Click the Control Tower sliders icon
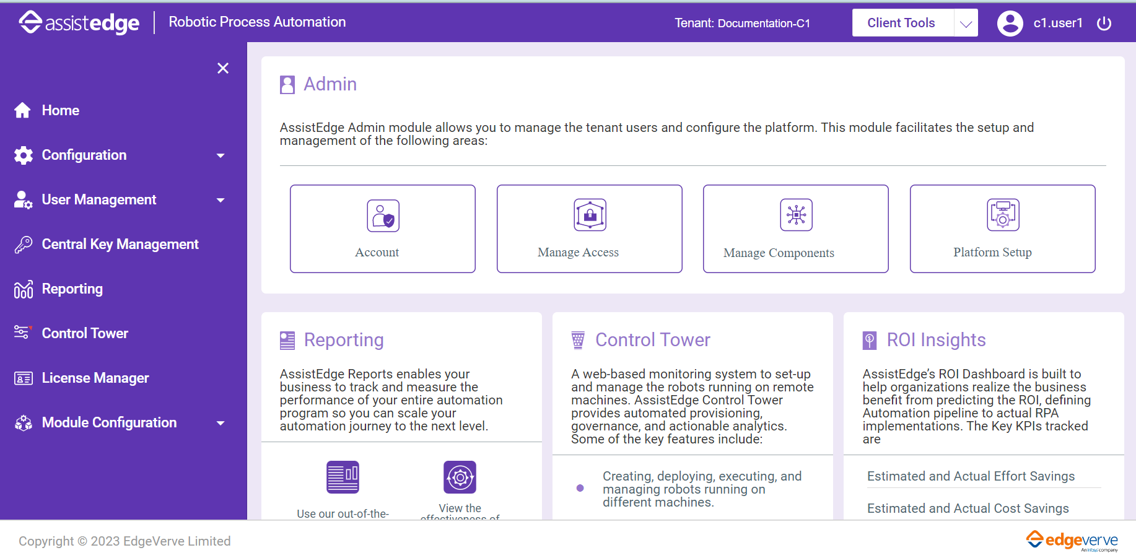 pyautogui.click(x=23, y=333)
